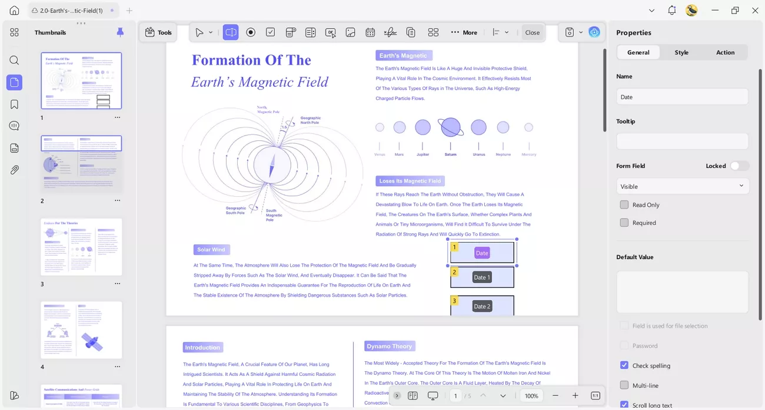Open the comments panel icon
The image size is (765, 410).
tap(14, 126)
